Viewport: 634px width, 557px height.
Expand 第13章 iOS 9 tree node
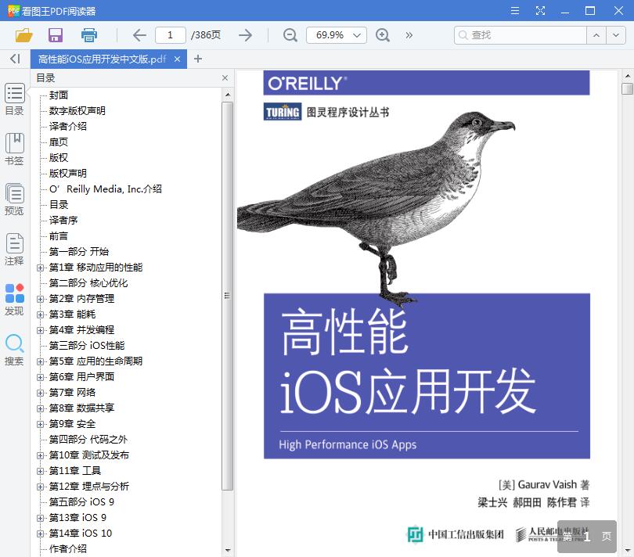(40, 518)
